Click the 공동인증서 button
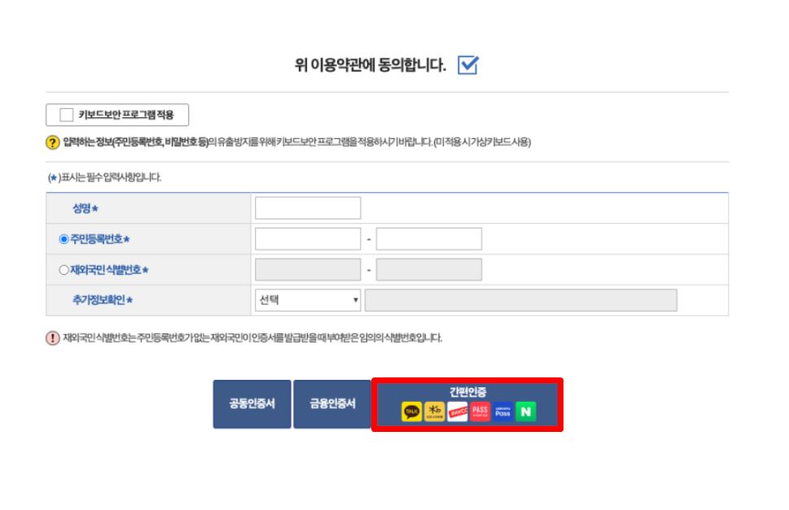The image size is (789, 510). (x=252, y=404)
